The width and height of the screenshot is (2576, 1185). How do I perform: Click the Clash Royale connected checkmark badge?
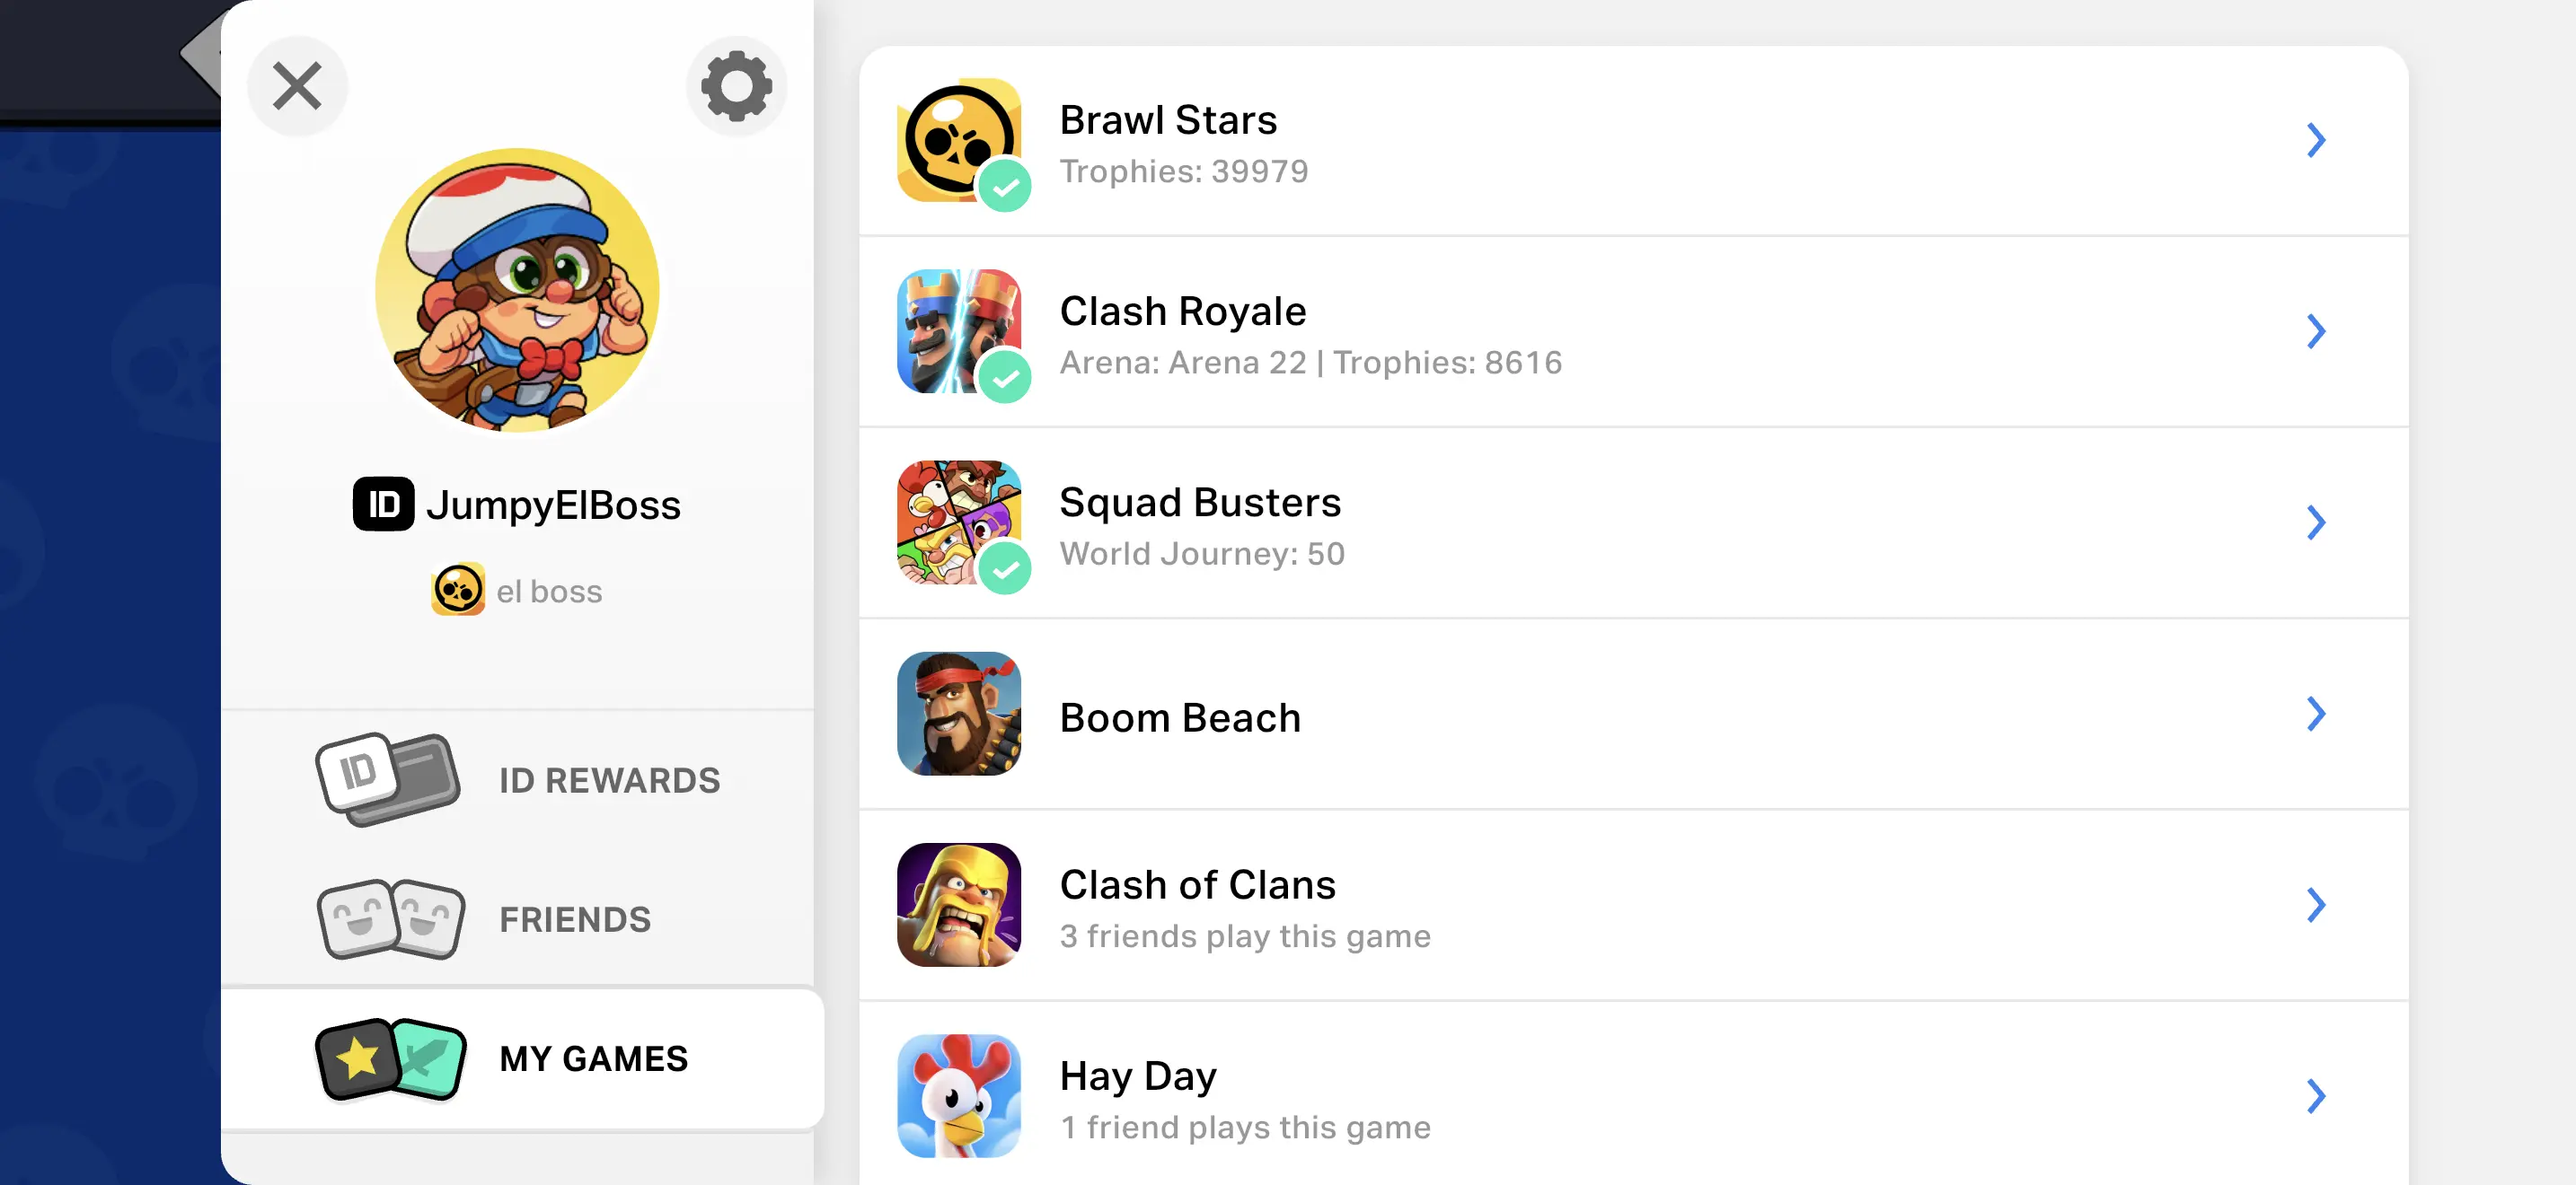(x=1004, y=378)
